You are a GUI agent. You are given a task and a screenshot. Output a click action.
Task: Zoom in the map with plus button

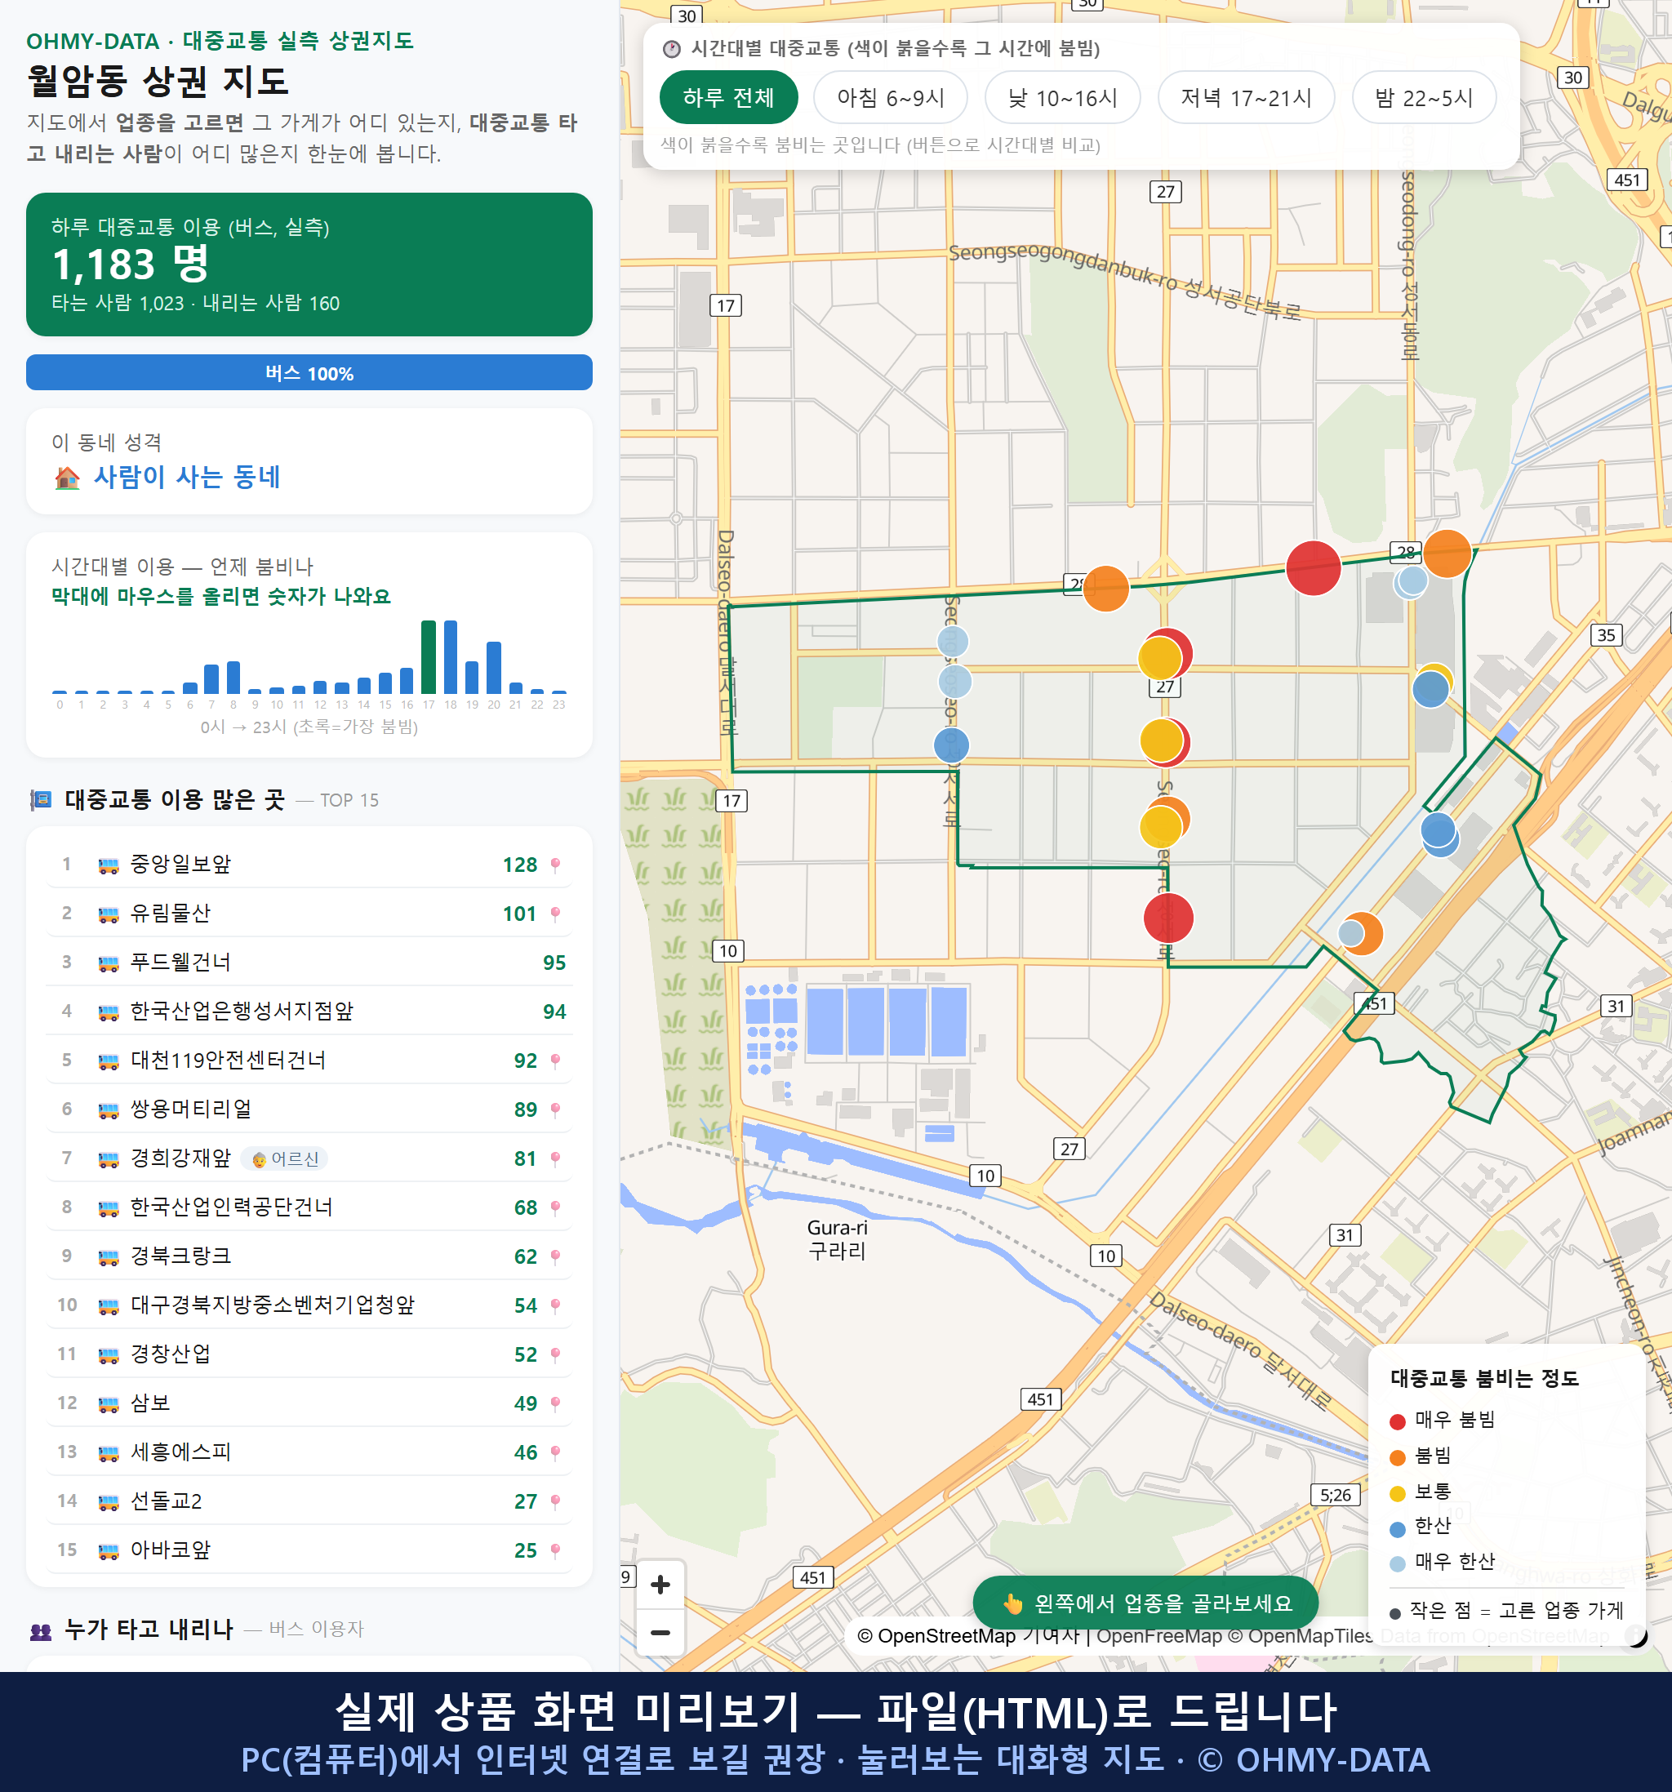[660, 1584]
